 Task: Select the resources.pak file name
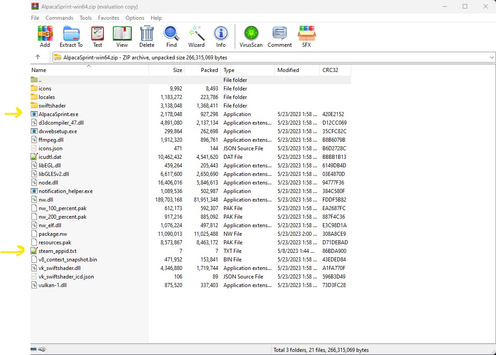[55, 242]
